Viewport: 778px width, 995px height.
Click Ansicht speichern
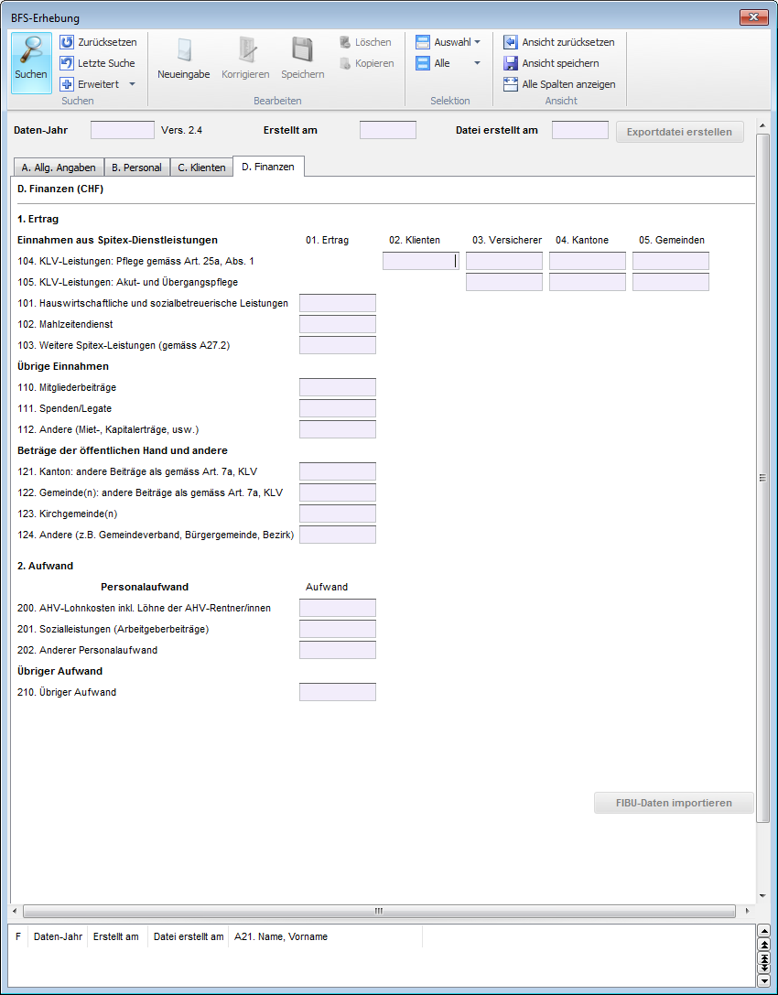pyautogui.click(x=551, y=63)
